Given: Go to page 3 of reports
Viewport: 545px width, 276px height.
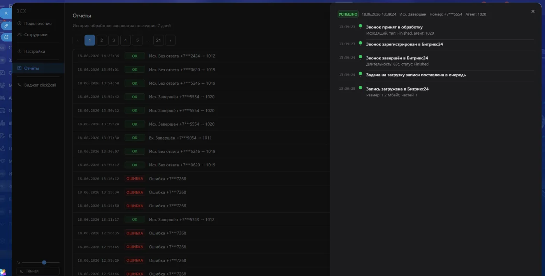Looking at the screenshot, I should [x=113, y=40].
